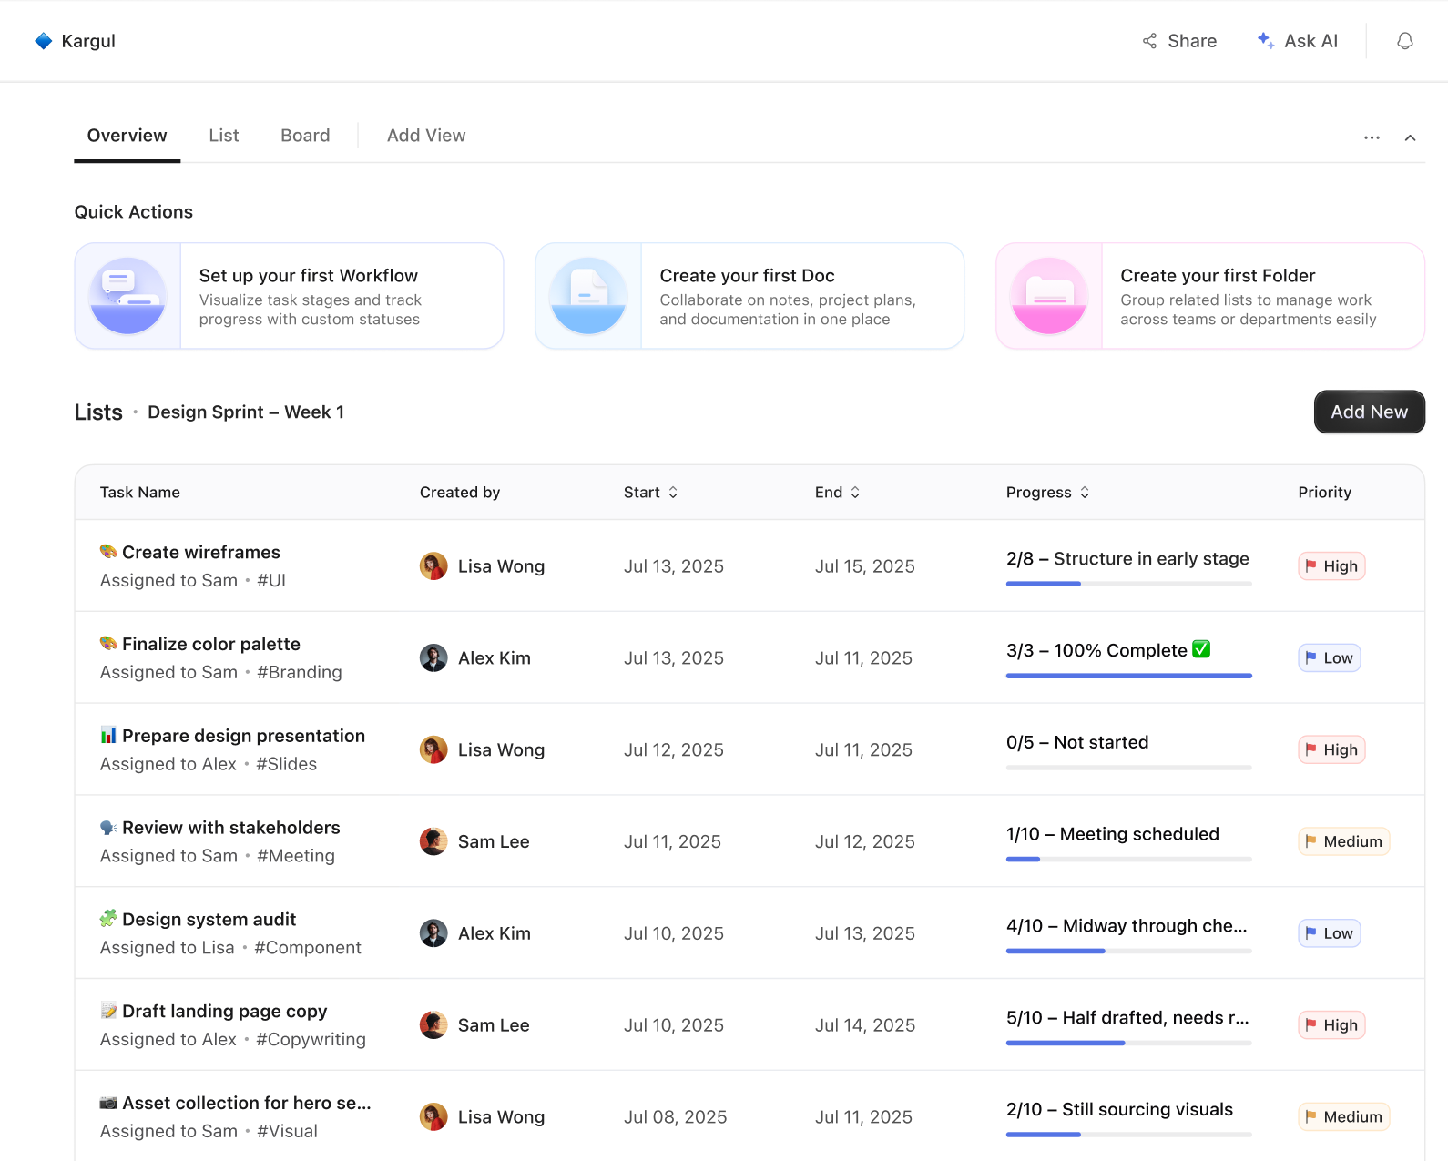The height and width of the screenshot is (1161, 1448).
Task: Click the Medium priority tag for Review with stakeholders
Action: tap(1344, 841)
